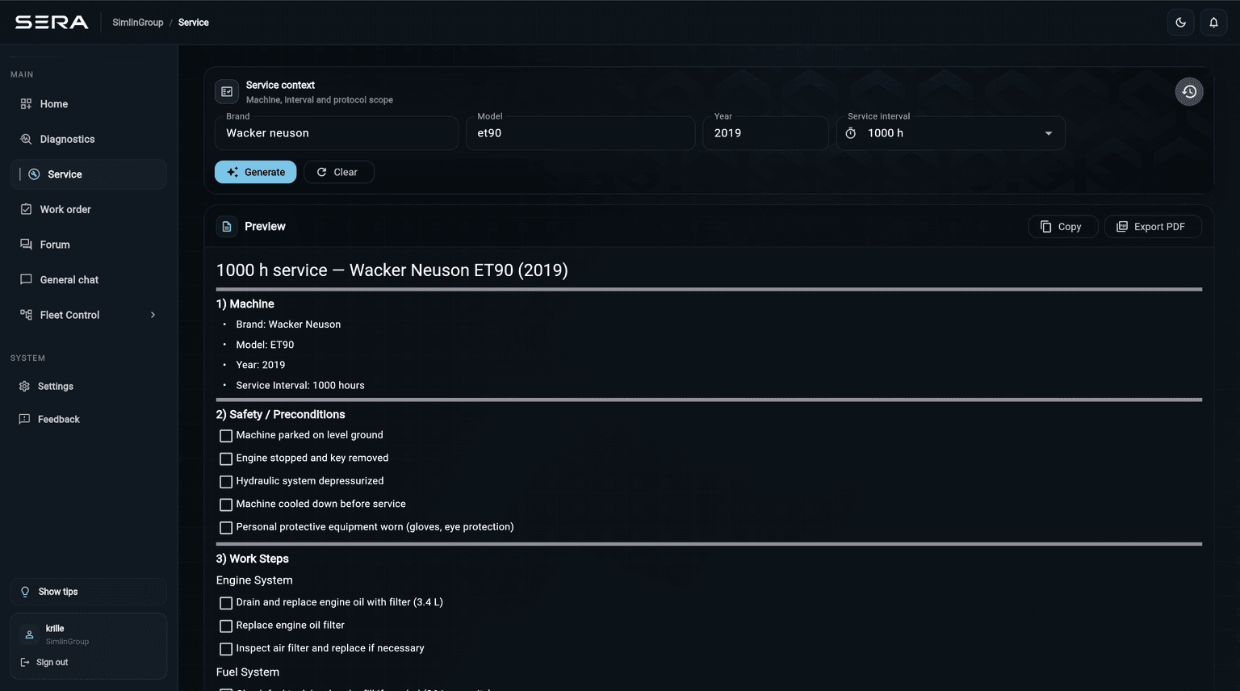Click 'Year: 2019' list item
The image size is (1240, 691).
tap(261, 365)
